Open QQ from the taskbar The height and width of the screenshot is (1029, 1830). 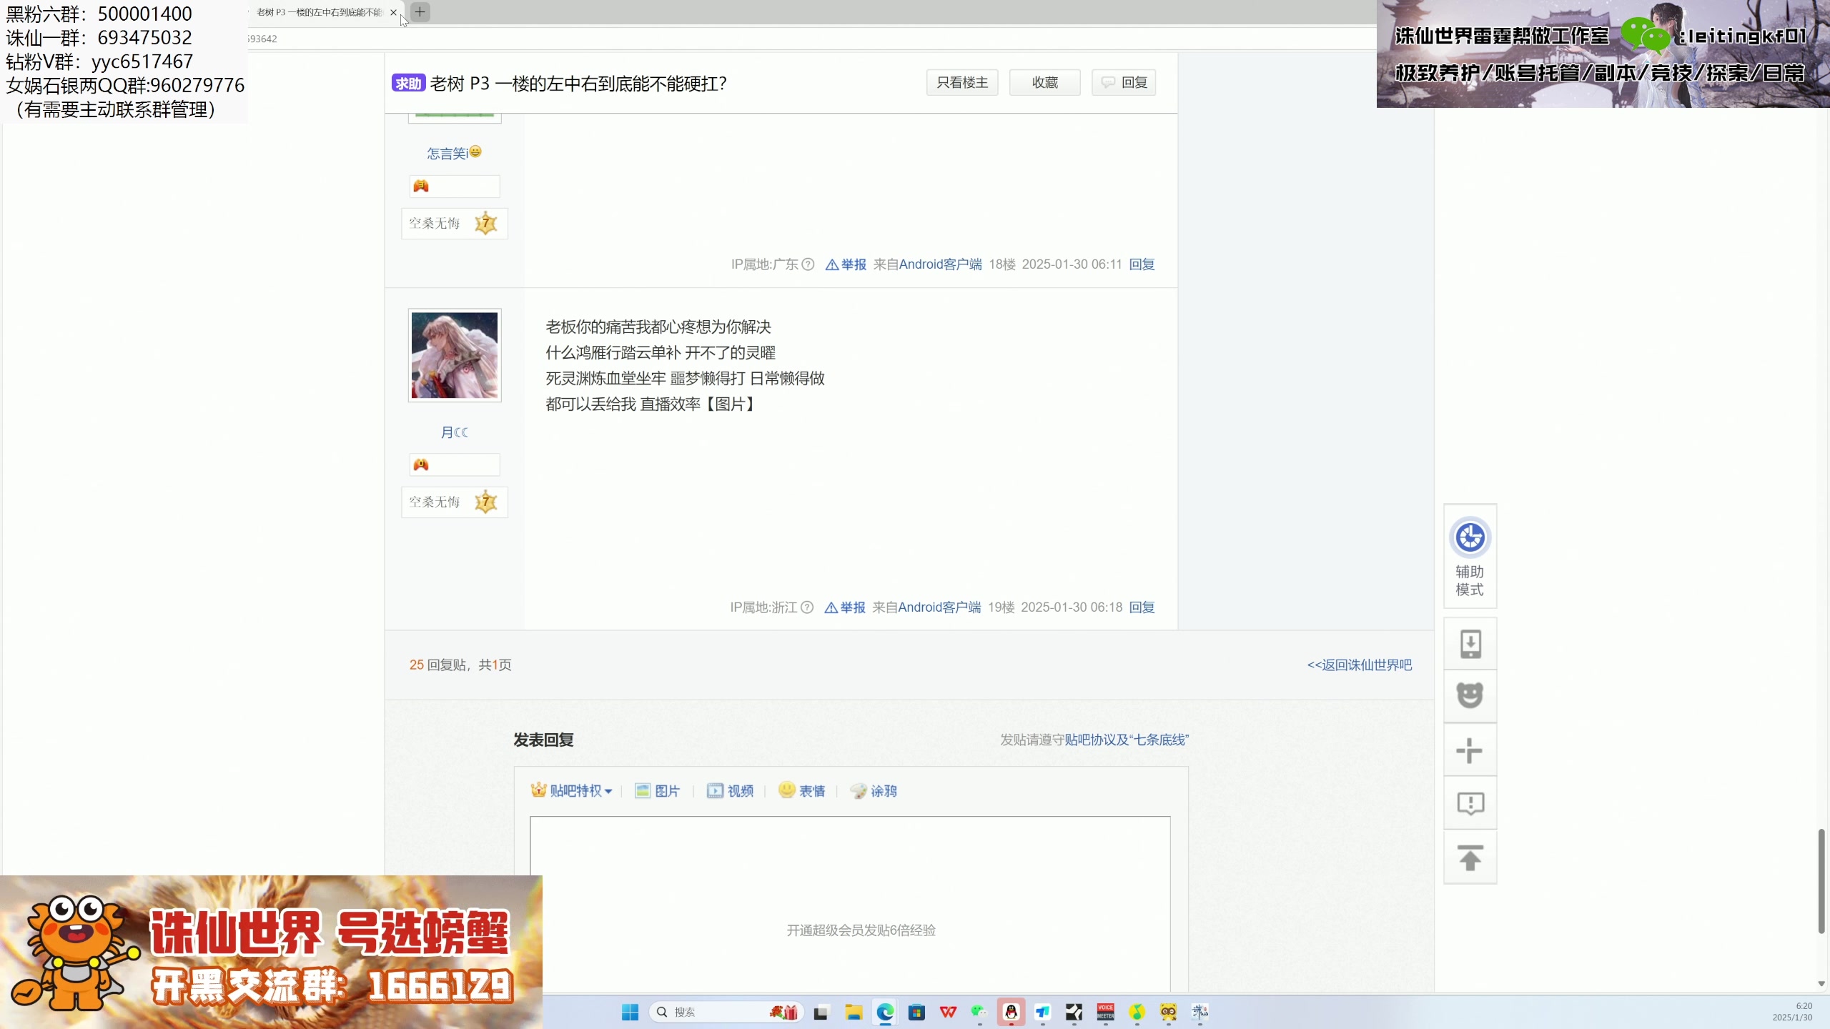click(1011, 1012)
